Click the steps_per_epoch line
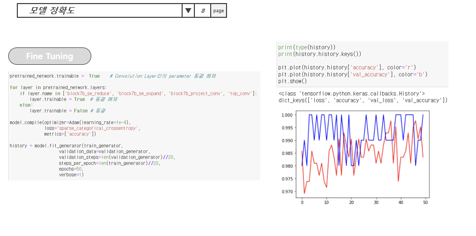476x236 pixels. (109, 163)
